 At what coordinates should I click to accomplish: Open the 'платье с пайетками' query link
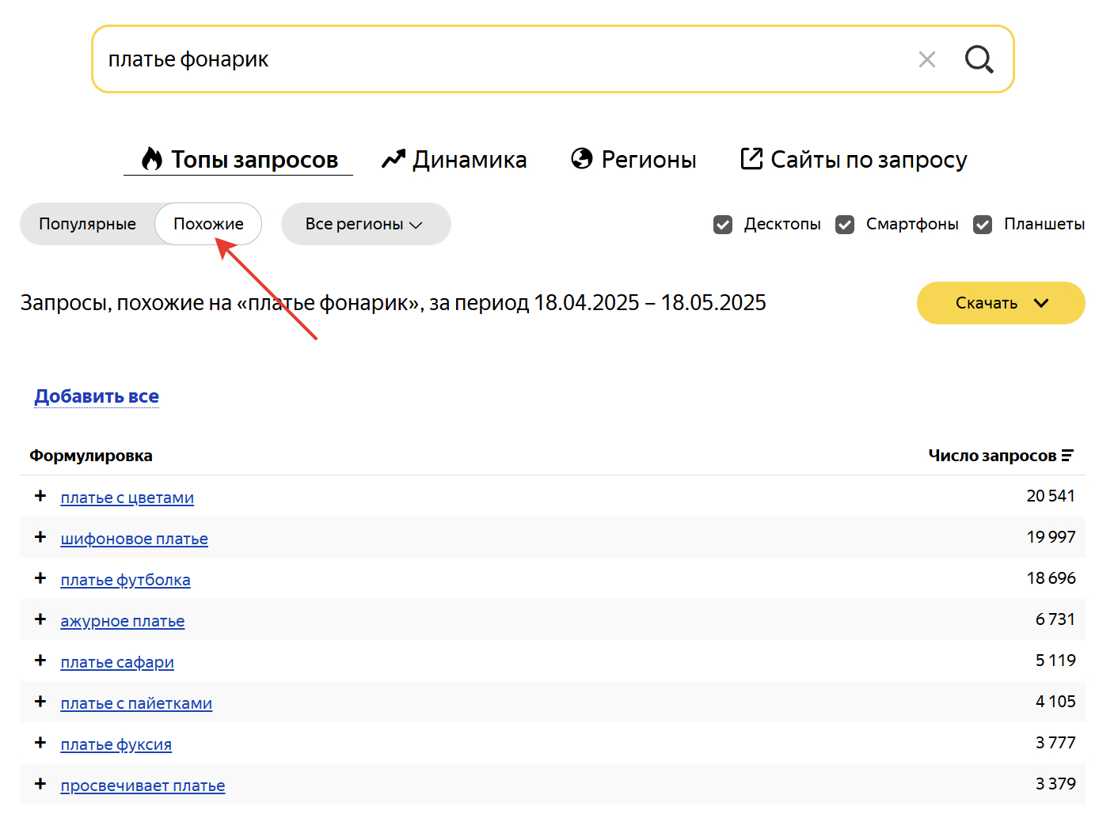tap(136, 703)
